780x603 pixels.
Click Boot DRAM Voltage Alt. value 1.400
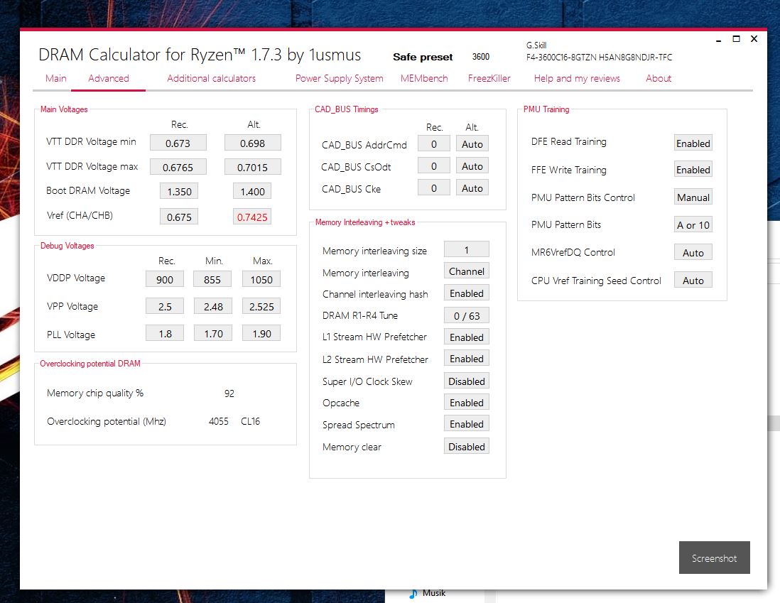point(252,191)
